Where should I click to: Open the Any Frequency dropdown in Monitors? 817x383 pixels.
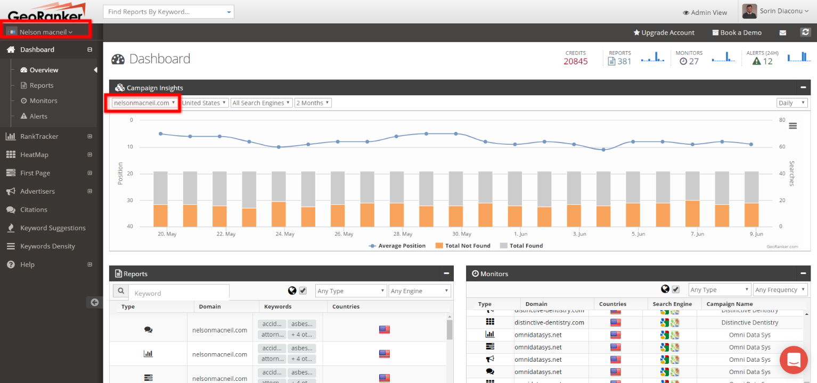(780, 289)
